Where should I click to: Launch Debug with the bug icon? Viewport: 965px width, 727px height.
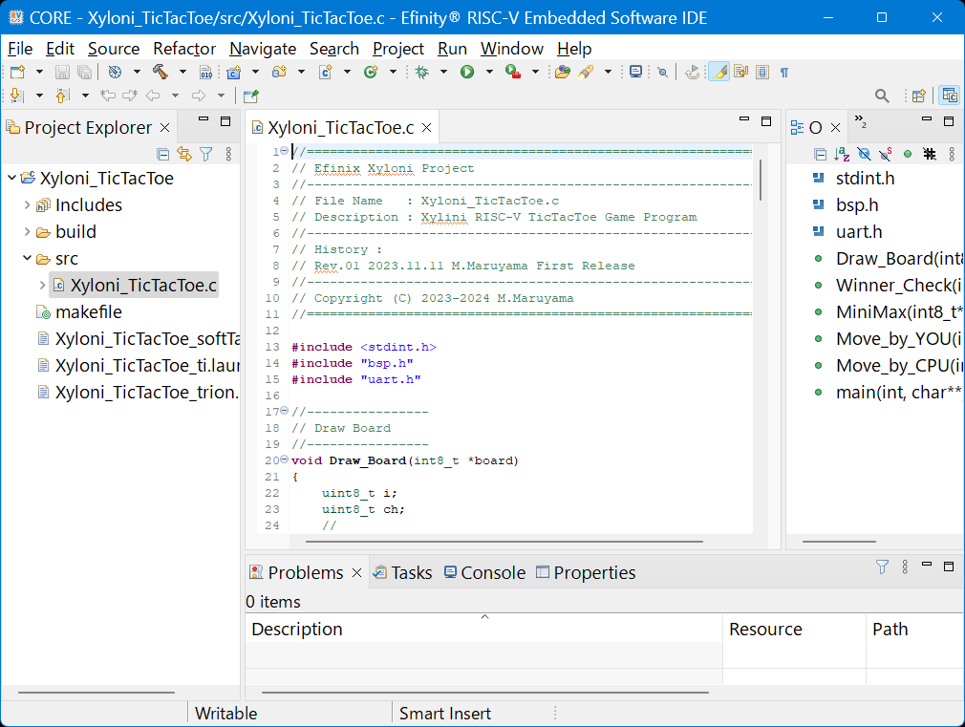pos(421,72)
